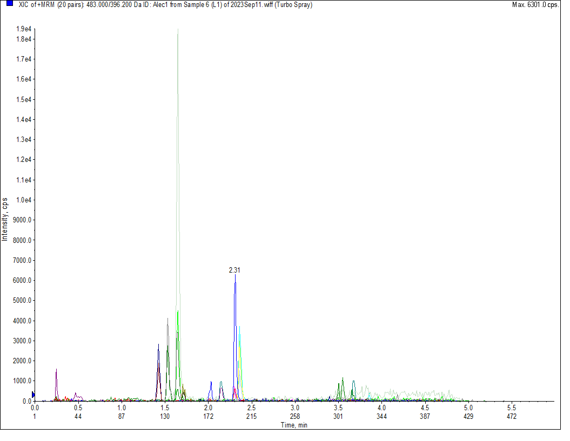
Task: Click the 5.0 time axis tick label
Action: coord(468,408)
